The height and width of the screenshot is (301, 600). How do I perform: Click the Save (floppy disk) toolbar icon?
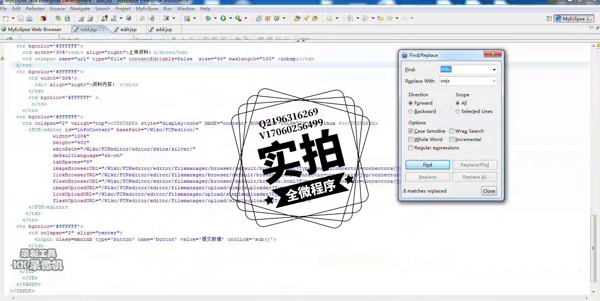pos(21,18)
